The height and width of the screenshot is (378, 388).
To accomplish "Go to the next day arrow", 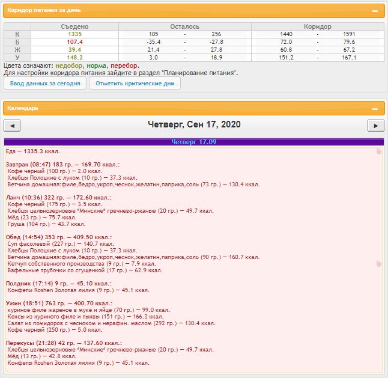I will tap(375, 126).
